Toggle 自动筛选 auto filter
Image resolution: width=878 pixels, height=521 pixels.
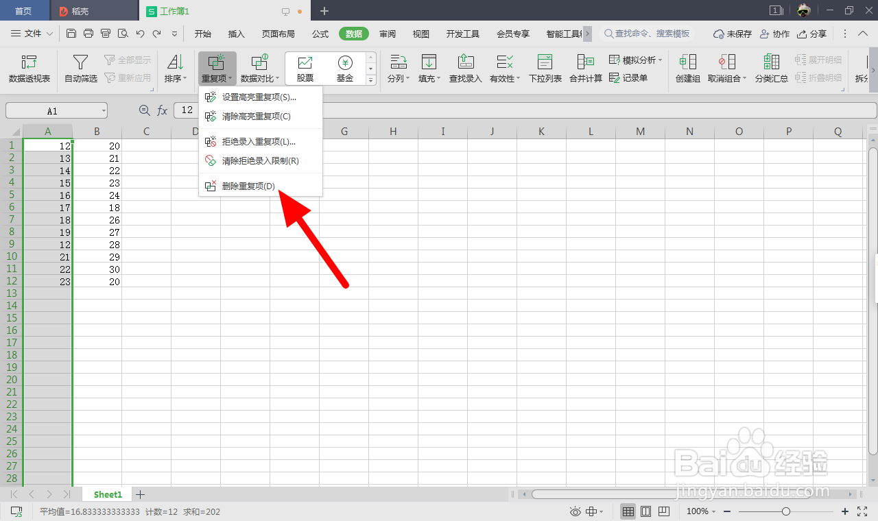coord(81,69)
